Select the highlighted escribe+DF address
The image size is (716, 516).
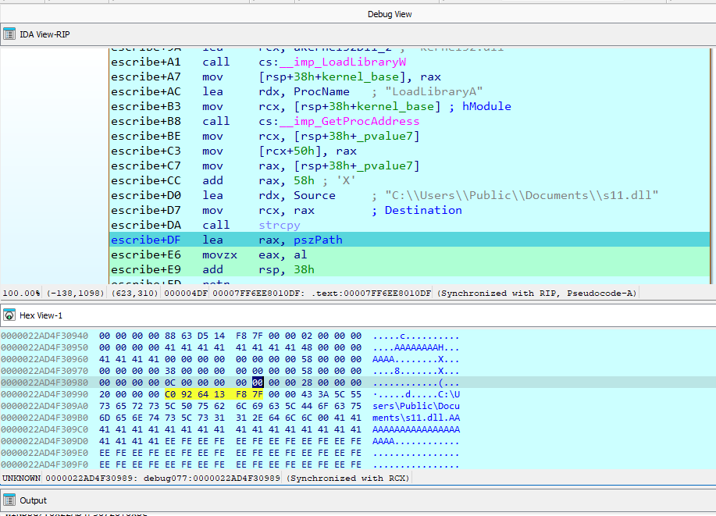click(146, 240)
